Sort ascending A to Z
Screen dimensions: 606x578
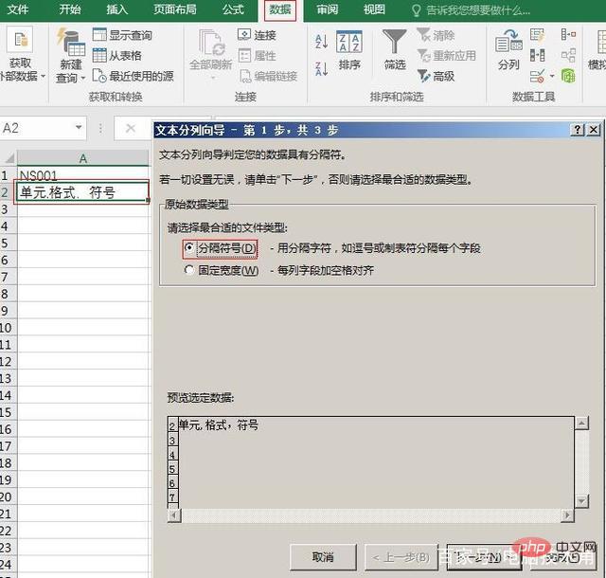point(322,41)
